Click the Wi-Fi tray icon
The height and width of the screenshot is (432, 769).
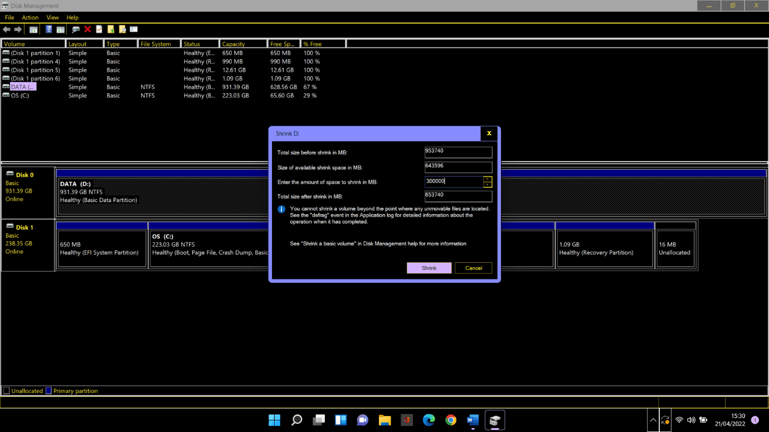(679, 420)
